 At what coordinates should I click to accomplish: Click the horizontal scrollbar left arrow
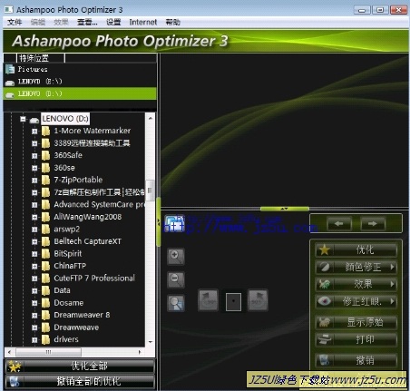10,352
